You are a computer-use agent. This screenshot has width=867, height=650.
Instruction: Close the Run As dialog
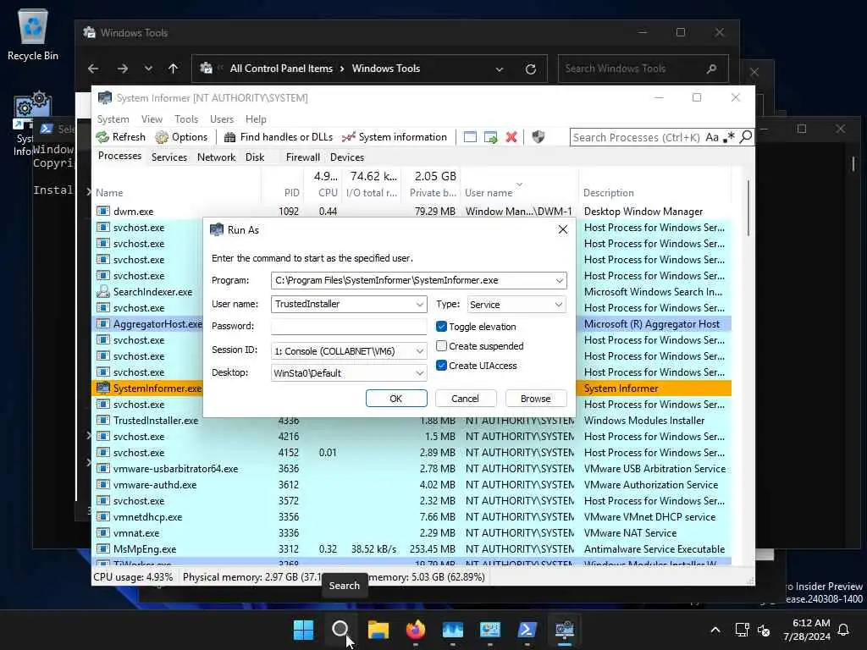tap(562, 230)
